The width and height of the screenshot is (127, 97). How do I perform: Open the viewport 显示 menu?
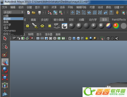pos(39,34)
